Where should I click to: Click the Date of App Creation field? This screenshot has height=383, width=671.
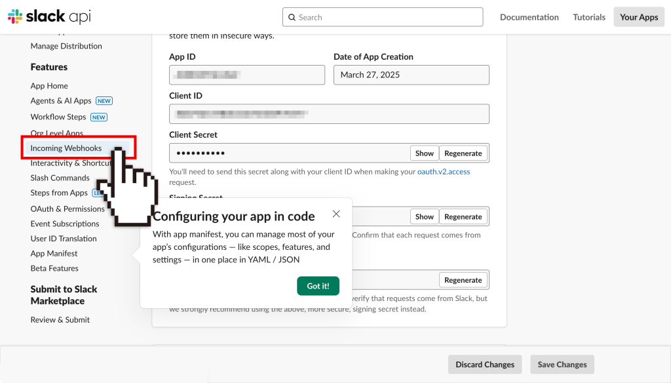point(411,75)
